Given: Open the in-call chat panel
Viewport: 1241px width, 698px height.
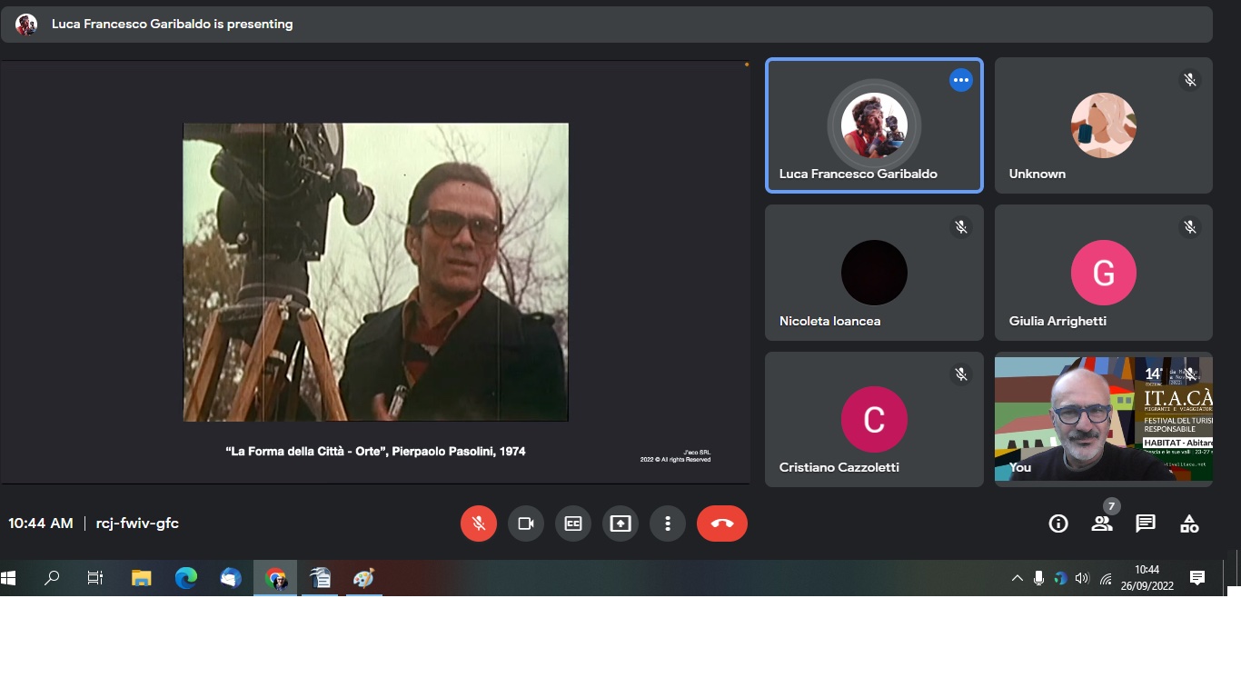Looking at the screenshot, I should point(1146,523).
